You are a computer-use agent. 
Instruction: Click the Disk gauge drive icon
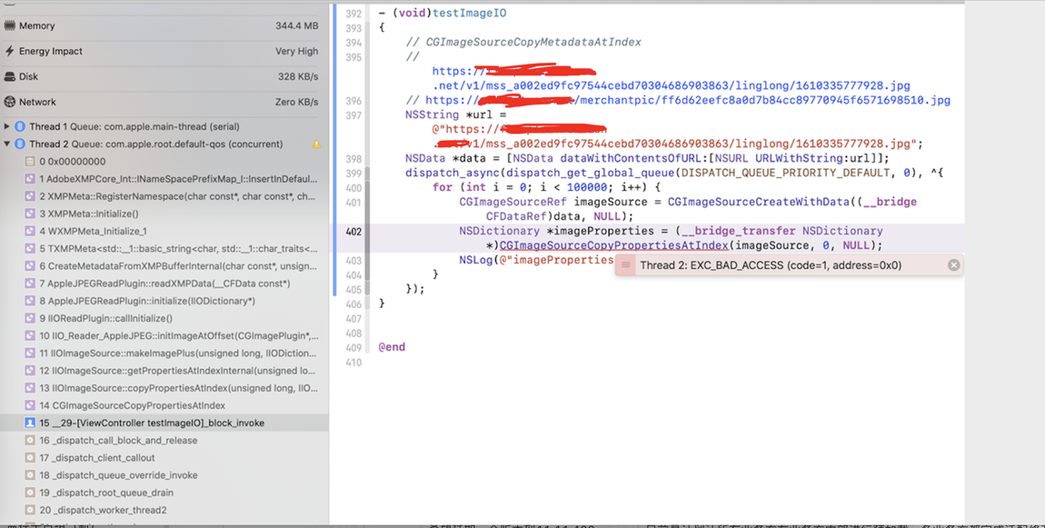pyautogui.click(x=10, y=77)
